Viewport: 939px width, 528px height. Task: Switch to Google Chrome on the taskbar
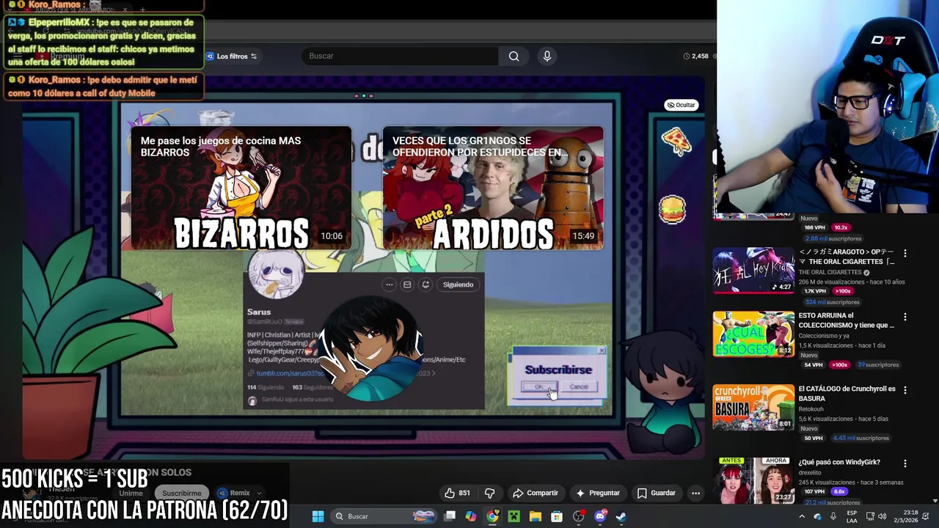(x=492, y=516)
